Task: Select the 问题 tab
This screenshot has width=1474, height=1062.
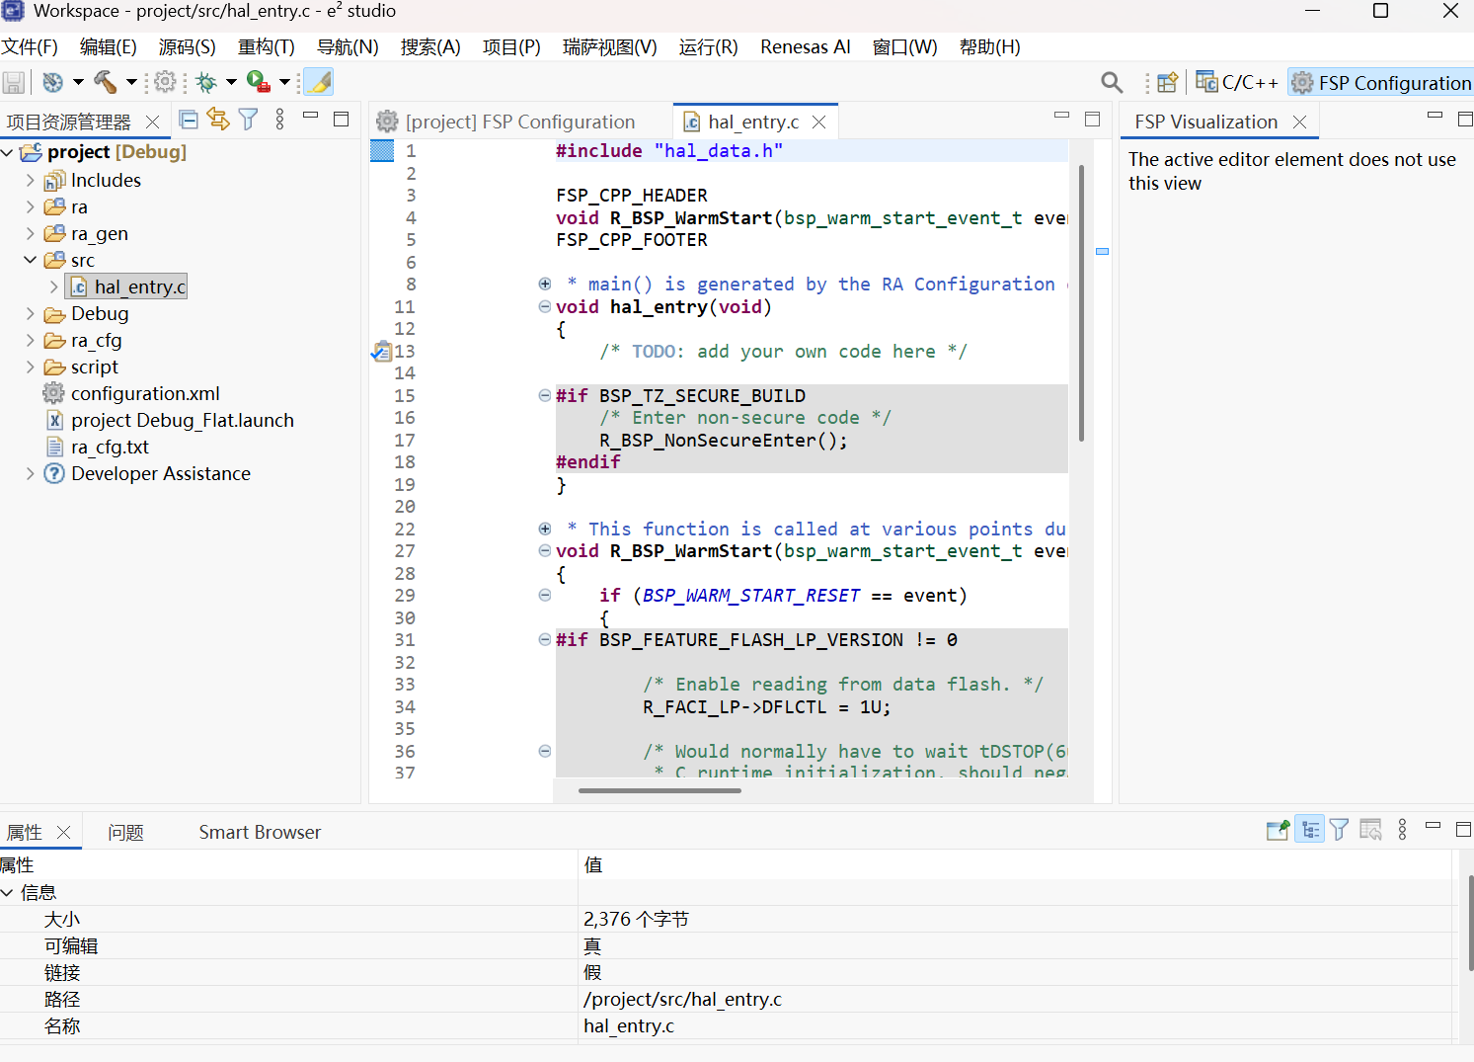Action: coord(126,833)
